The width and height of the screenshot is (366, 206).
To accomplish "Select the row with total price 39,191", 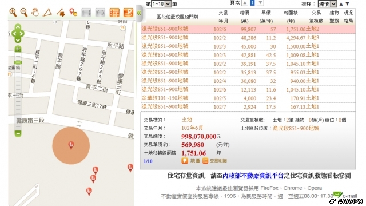I will tap(248, 64).
